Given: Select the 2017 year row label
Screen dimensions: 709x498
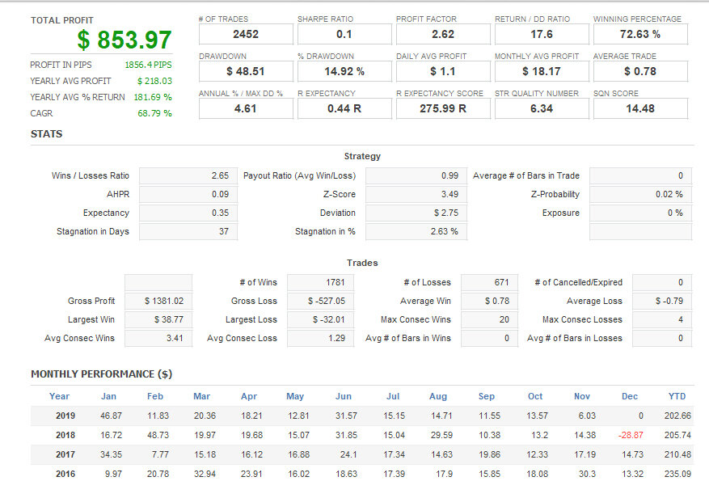Looking at the screenshot, I should (65, 454).
